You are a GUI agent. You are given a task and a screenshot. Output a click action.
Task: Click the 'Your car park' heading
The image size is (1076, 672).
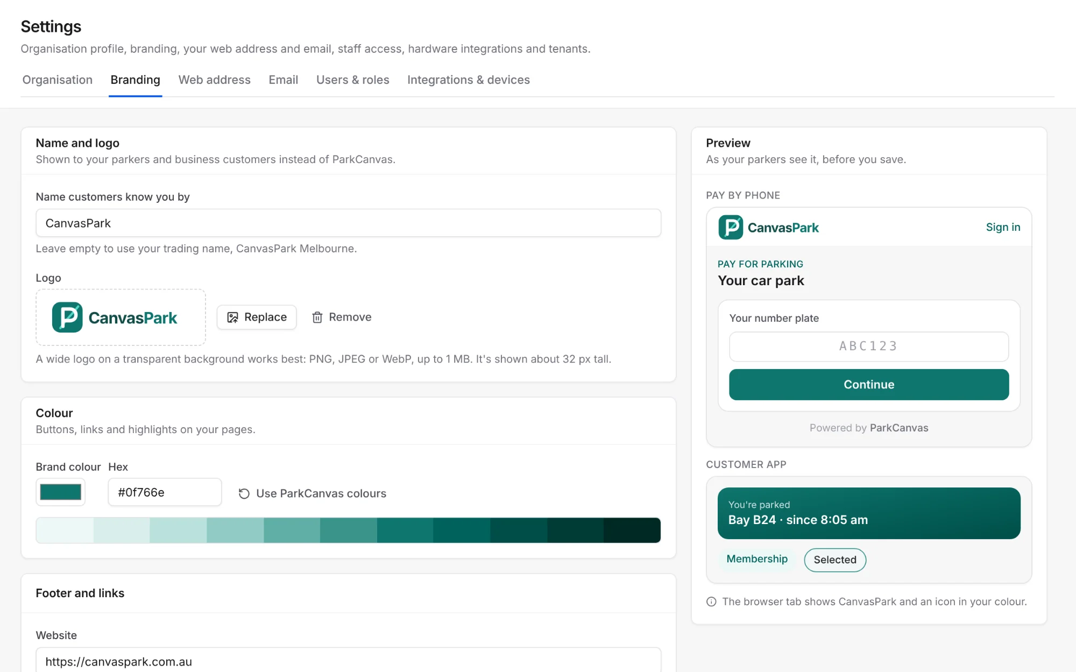761,281
